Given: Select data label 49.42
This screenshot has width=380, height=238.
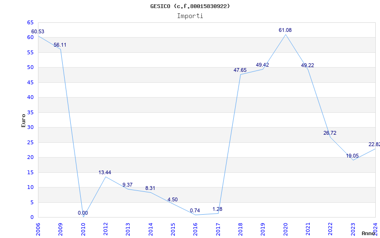Looking at the screenshot, I should coord(263,65).
